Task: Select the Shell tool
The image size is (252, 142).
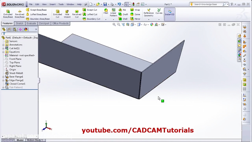Action: 123,19
